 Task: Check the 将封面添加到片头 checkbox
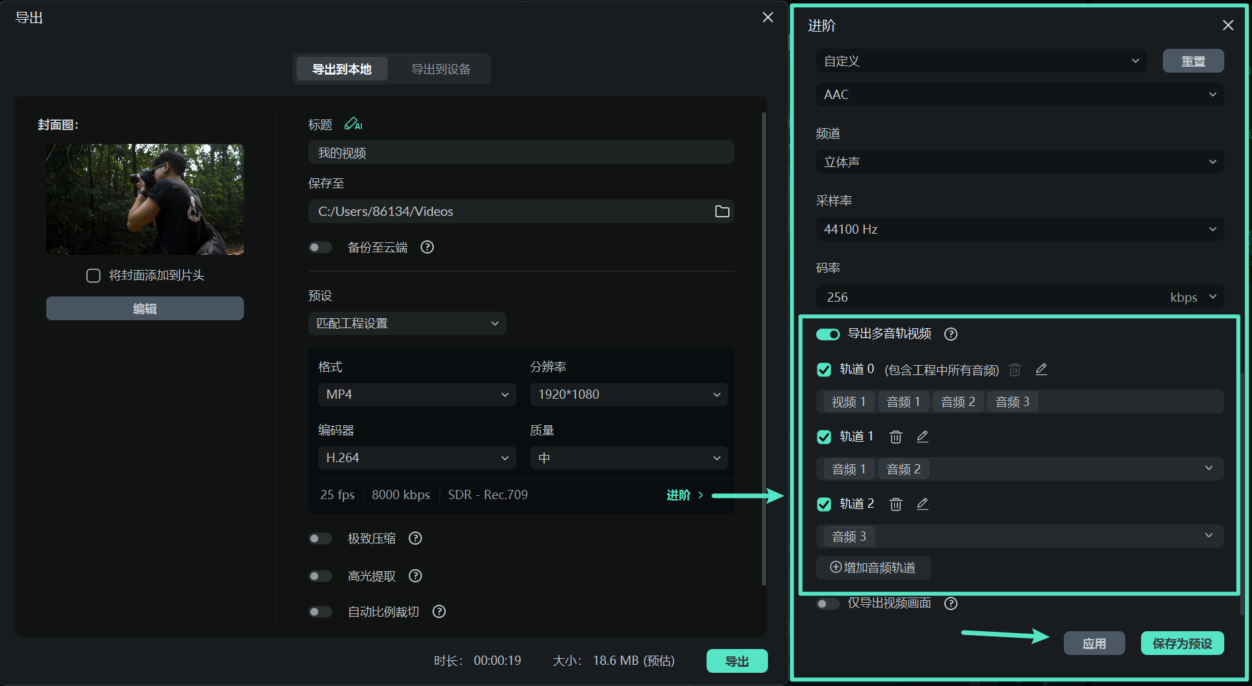click(93, 275)
